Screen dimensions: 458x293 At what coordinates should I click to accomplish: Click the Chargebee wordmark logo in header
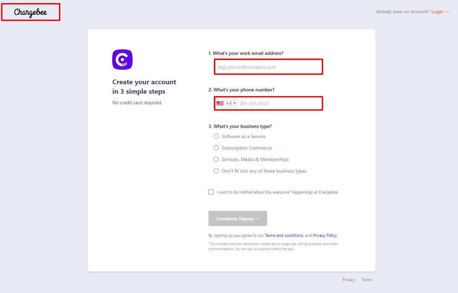(x=31, y=12)
